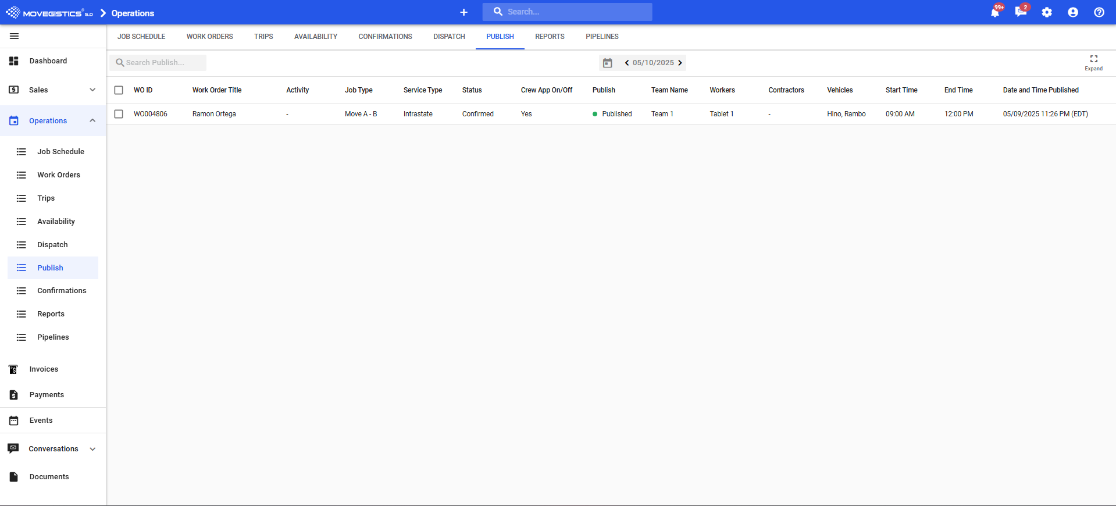Open the settings gear icon
This screenshot has height=506, width=1116.
(x=1047, y=12)
